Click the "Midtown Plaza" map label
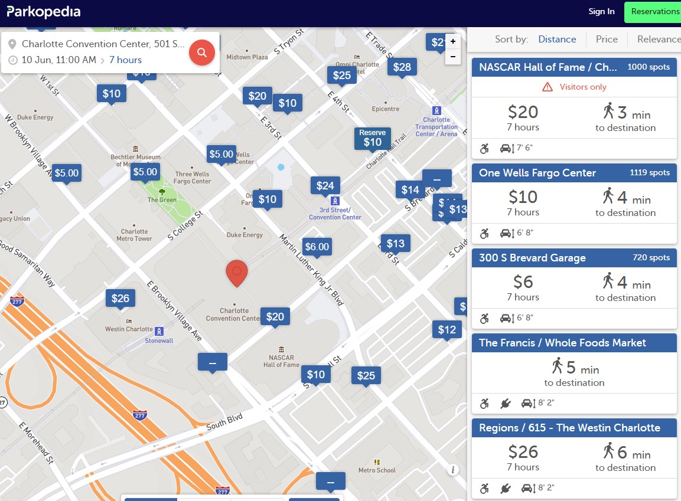This screenshot has height=501, width=681. (247, 57)
